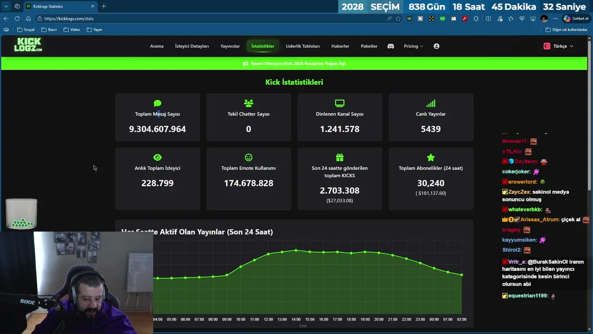This screenshot has height=334, width=593.
Task: Open the Paketler nav item
Action: 369,46
